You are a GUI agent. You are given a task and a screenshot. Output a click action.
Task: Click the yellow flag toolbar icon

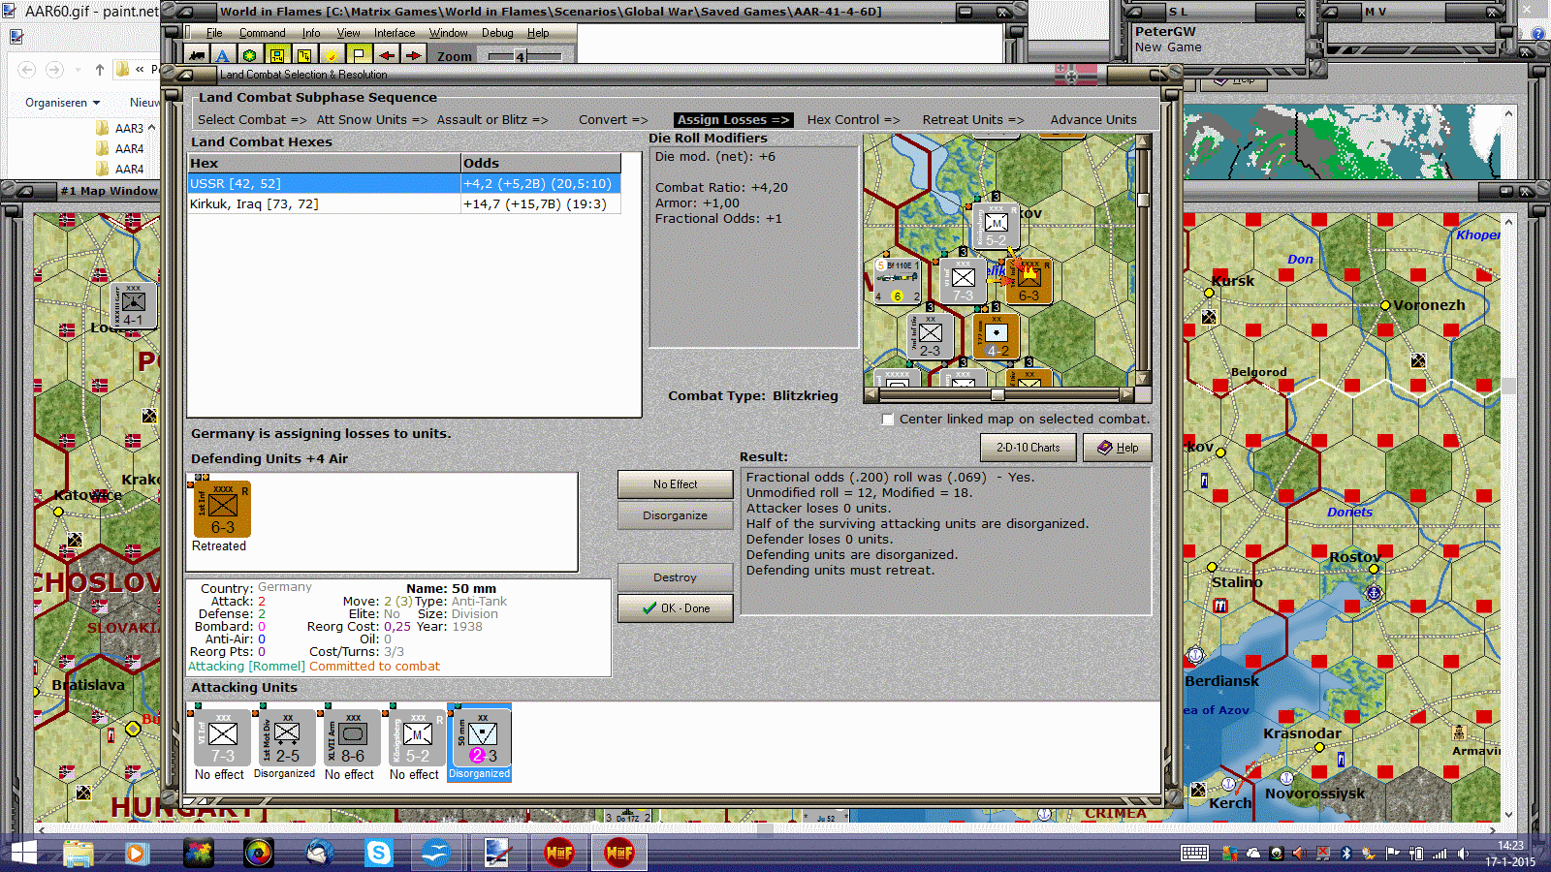[x=359, y=55]
